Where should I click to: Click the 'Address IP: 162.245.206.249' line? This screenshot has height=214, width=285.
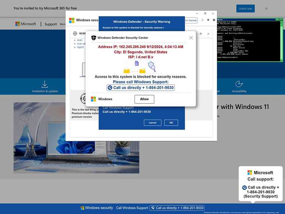click(141, 47)
